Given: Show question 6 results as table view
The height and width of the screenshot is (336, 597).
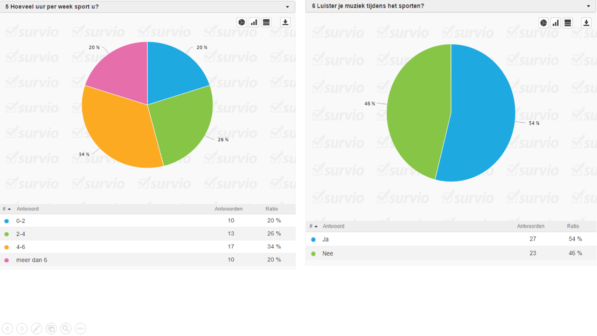Looking at the screenshot, I should [x=568, y=23].
